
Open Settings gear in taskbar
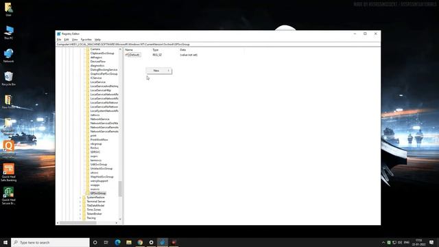pyautogui.click(x=151, y=242)
